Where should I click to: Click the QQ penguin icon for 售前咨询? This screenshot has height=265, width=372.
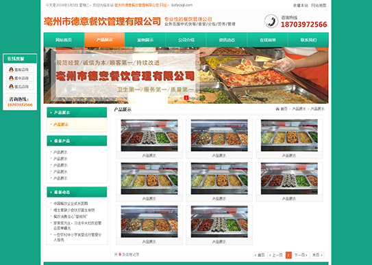[11, 70]
